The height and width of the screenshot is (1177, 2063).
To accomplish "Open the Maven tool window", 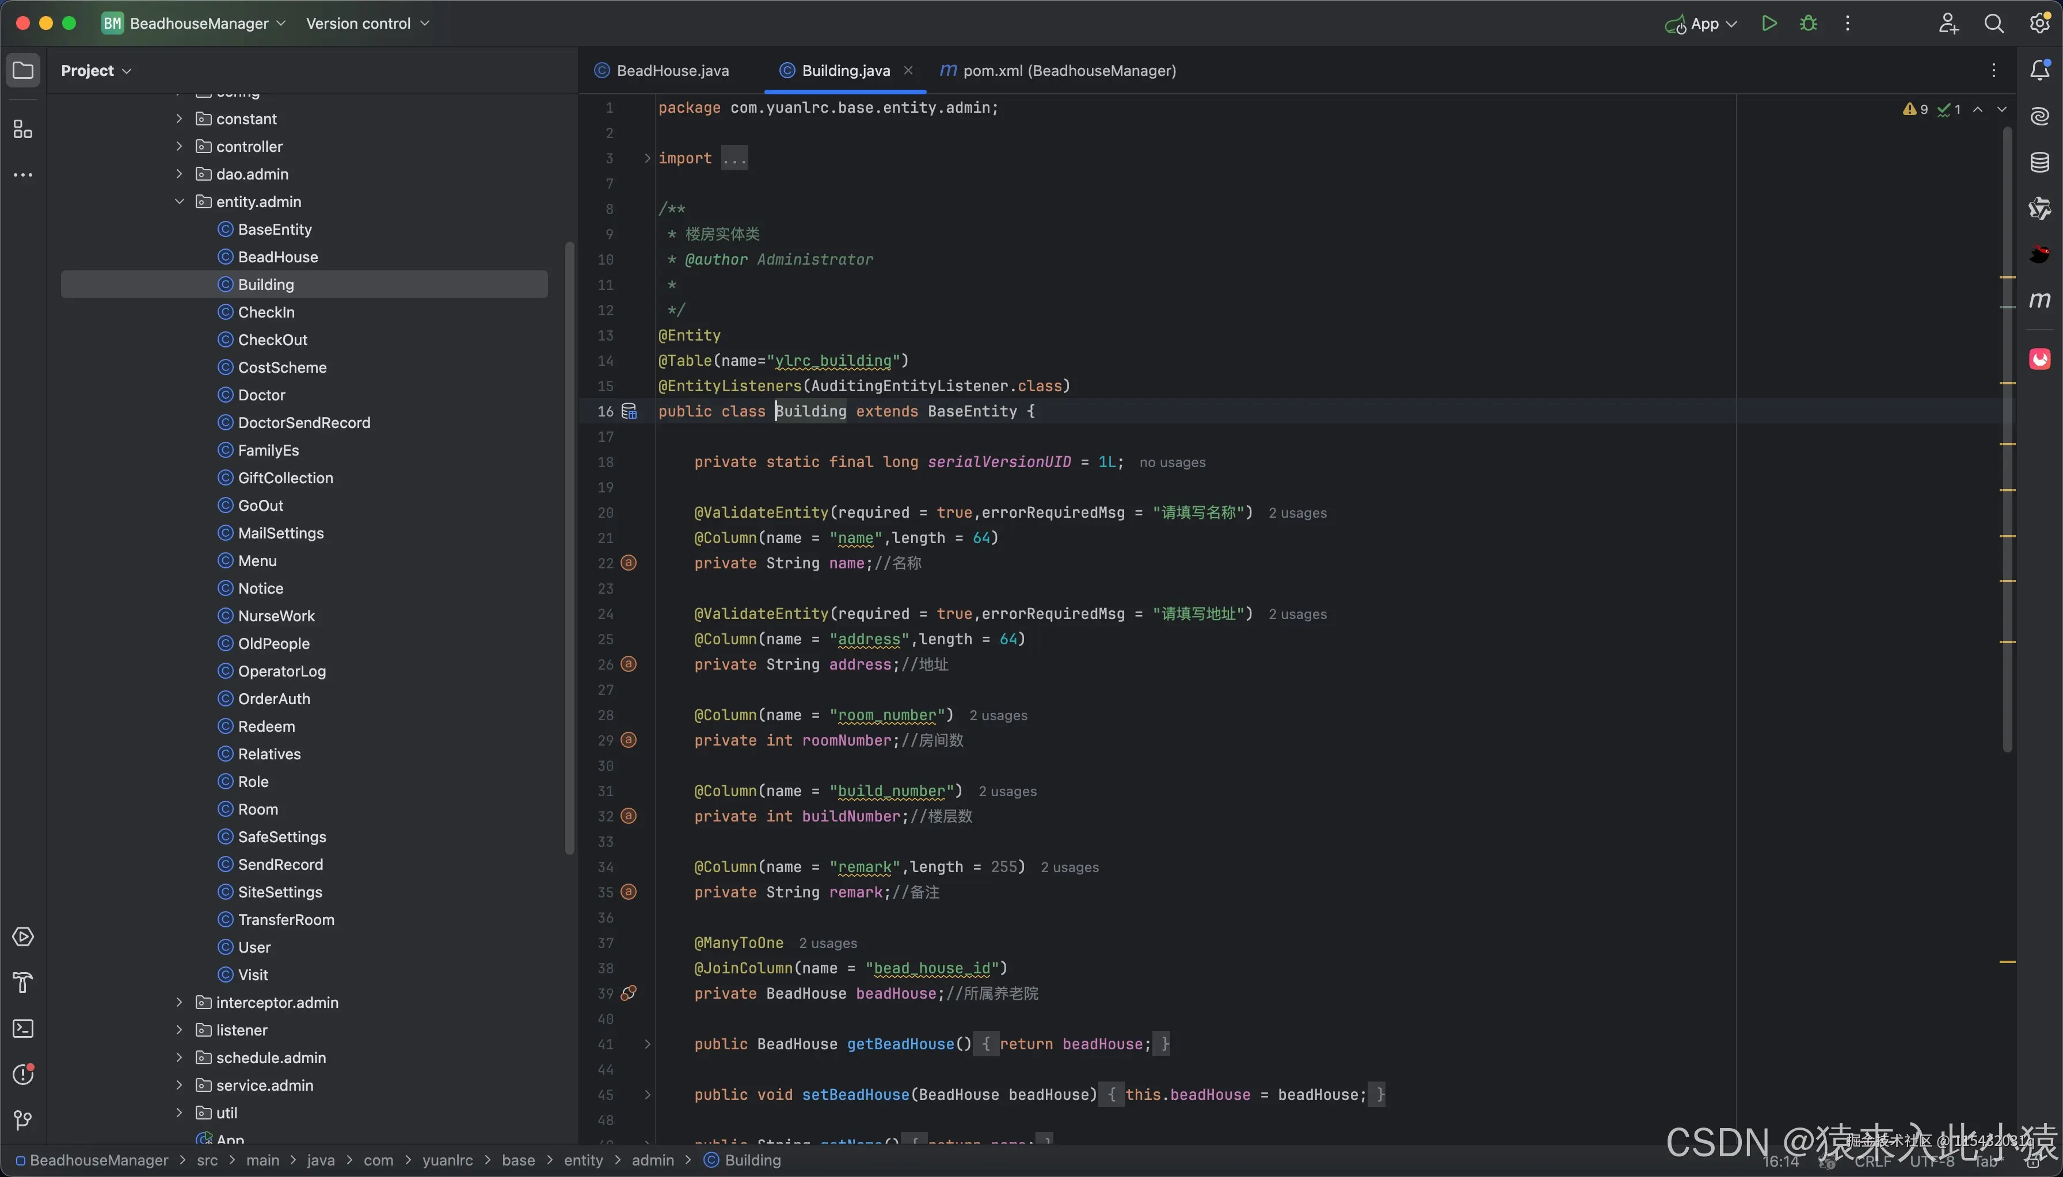I will pyautogui.click(x=2039, y=300).
